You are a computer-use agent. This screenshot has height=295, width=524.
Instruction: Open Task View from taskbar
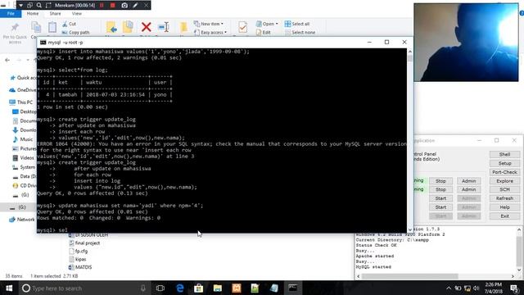(160, 288)
